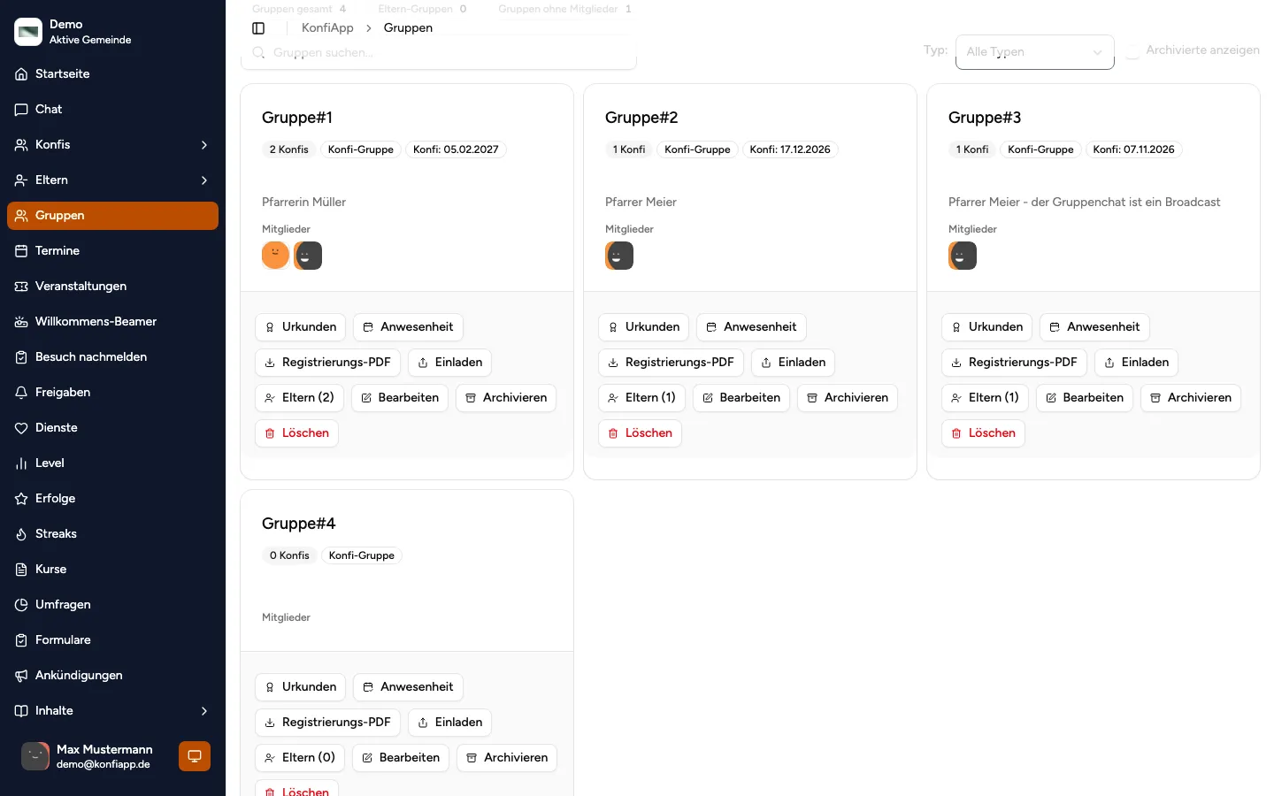The image size is (1274, 796).
Task: Select Besuch nachmelden in sidebar
Action: [112, 357]
